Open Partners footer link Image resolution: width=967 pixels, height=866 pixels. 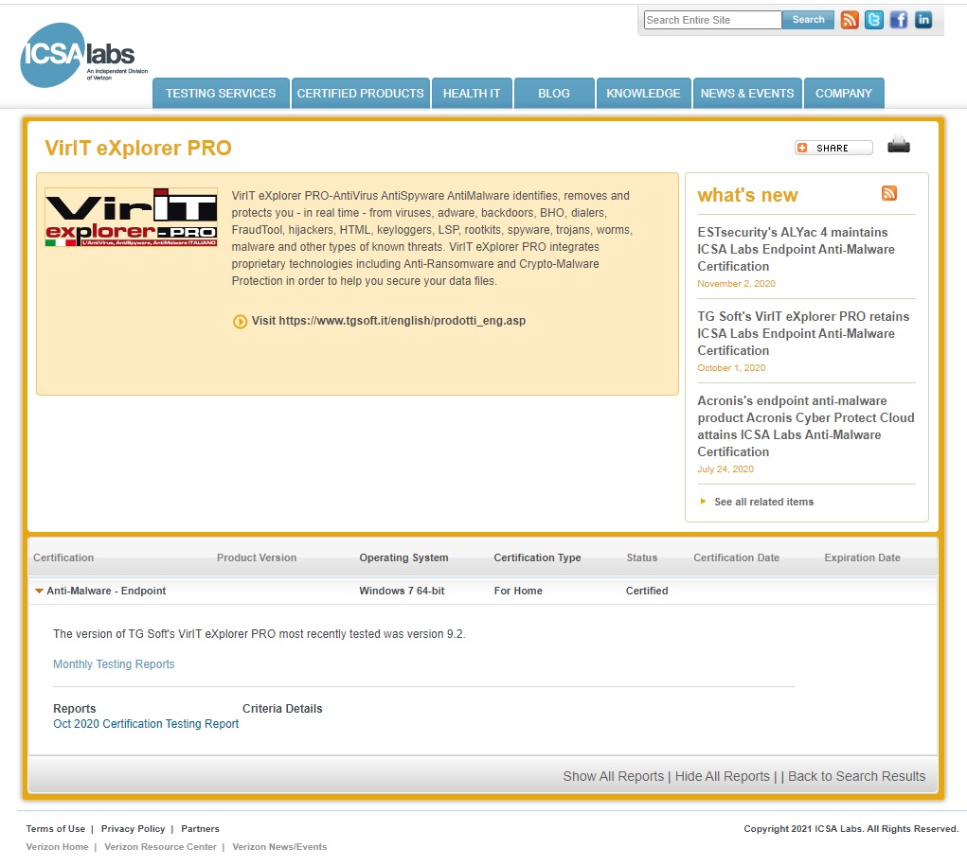(x=200, y=828)
